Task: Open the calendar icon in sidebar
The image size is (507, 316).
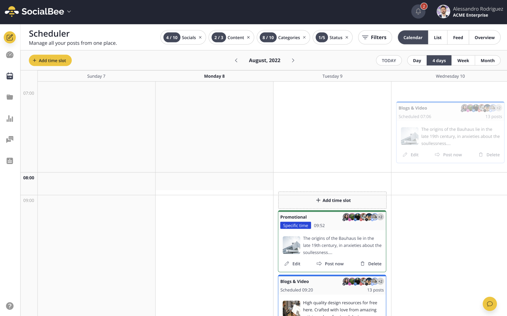Action: [x=10, y=76]
